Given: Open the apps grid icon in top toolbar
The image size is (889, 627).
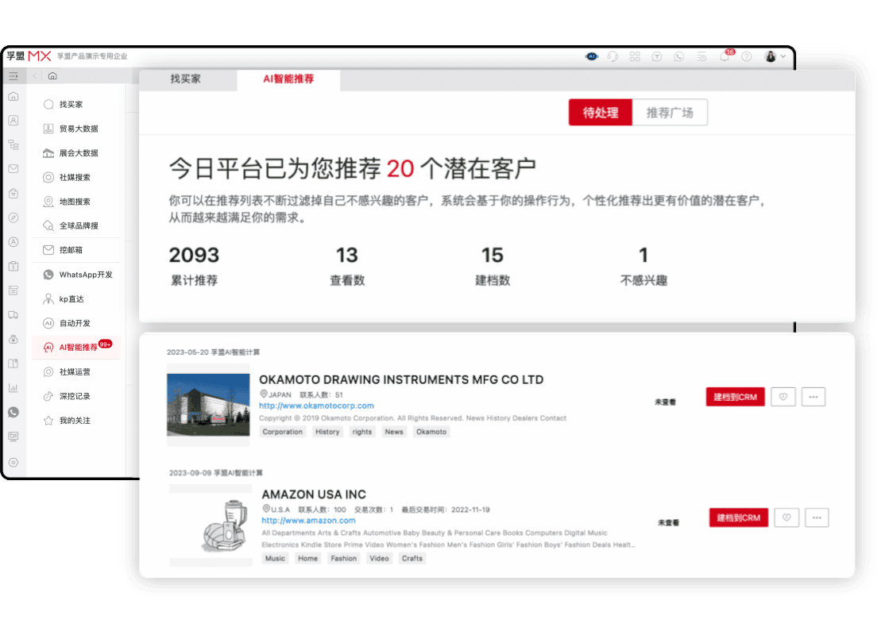Looking at the screenshot, I should click(x=636, y=56).
